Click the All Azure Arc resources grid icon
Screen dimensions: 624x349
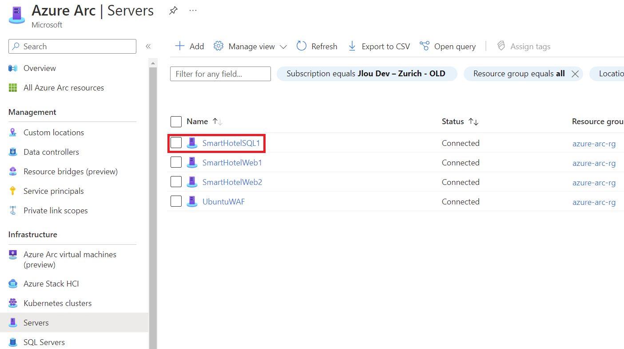tap(13, 88)
